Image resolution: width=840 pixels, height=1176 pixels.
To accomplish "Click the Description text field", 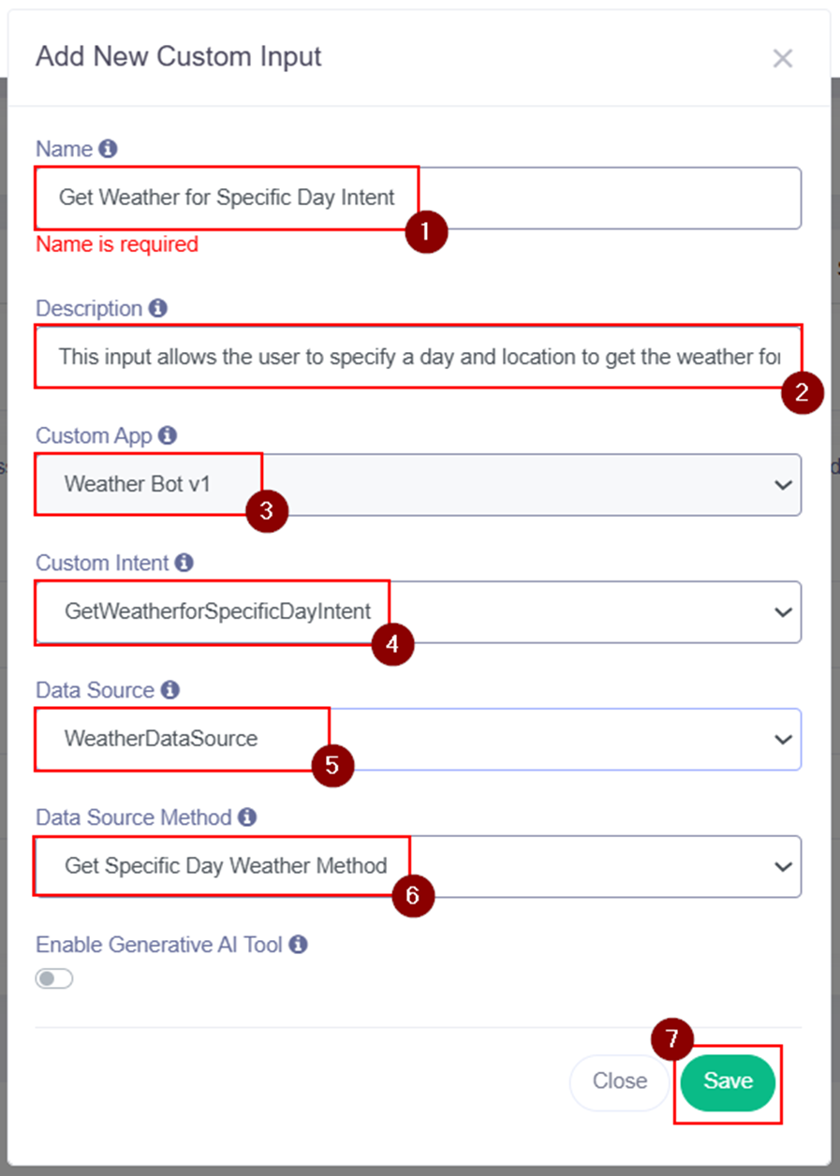I will click(x=417, y=357).
